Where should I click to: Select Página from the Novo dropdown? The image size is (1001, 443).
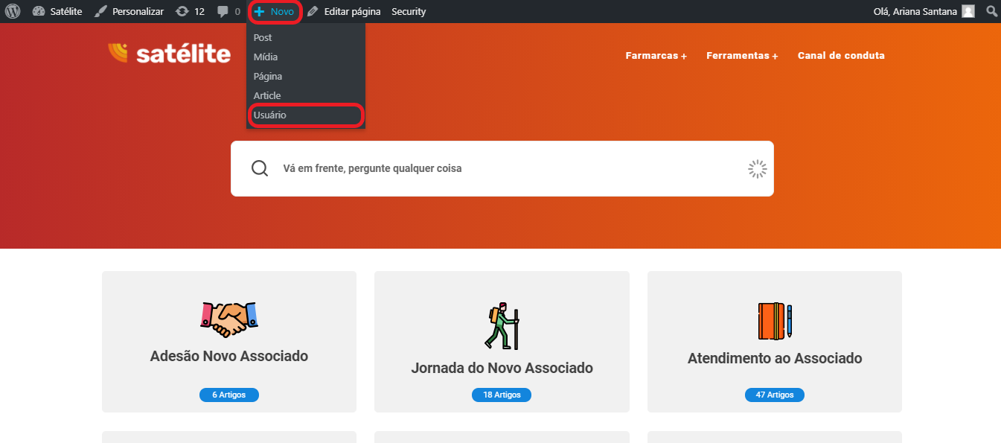pyautogui.click(x=268, y=76)
